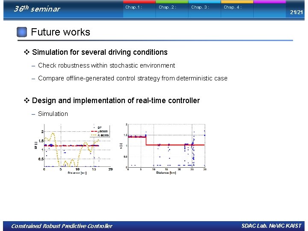Click the slide number 21/21
This screenshot has height=231, width=308.
coord(296,12)
